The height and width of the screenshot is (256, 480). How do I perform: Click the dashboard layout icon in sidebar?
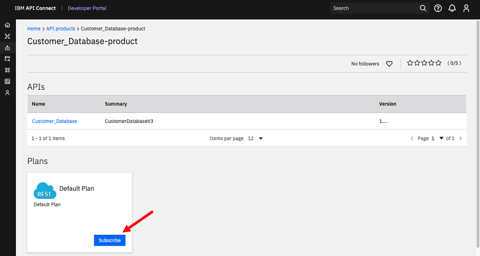[x=8, y=81]
